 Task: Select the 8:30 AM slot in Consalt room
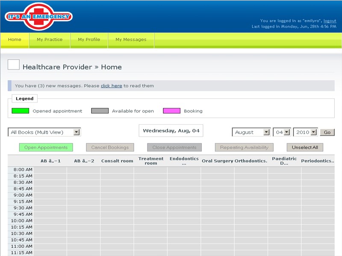(x=117, y=183)
